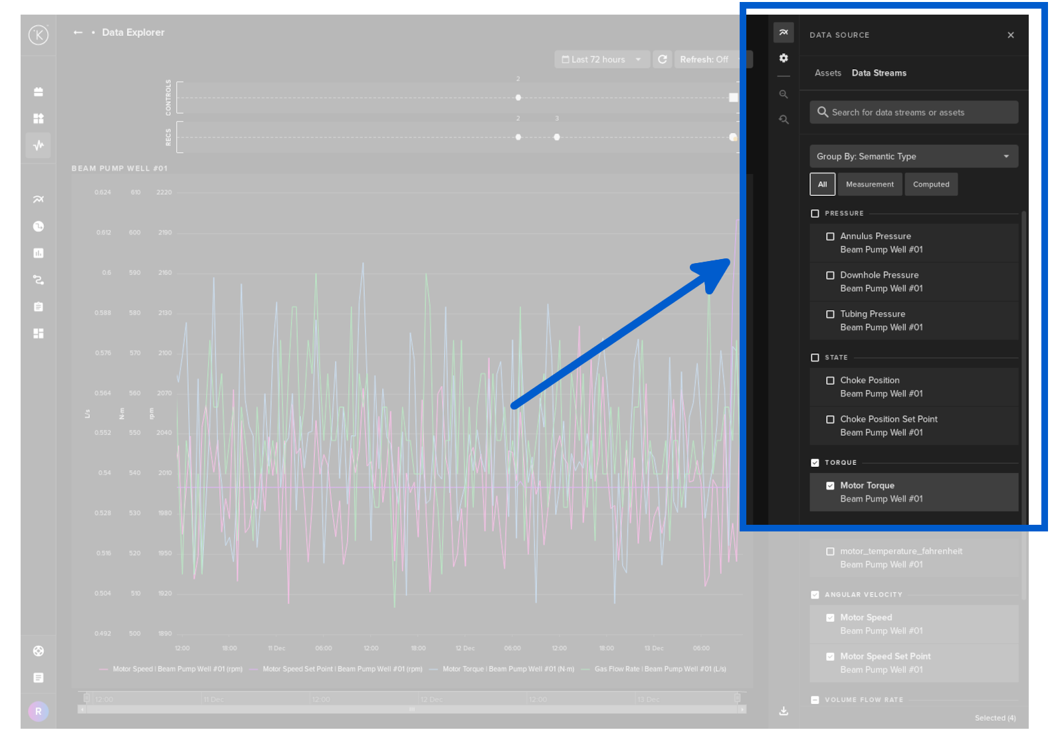Select the Data Streams tab

click(x=879, y=73)
